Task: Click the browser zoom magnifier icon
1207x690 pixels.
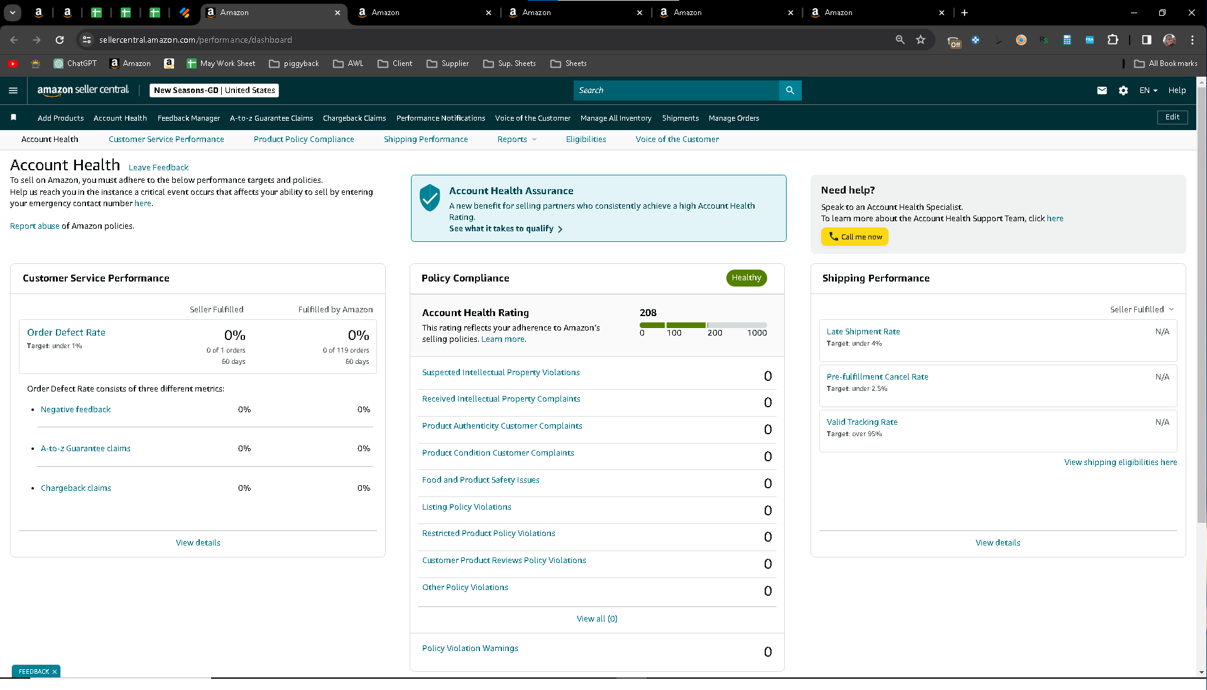Action: point(900,40)
